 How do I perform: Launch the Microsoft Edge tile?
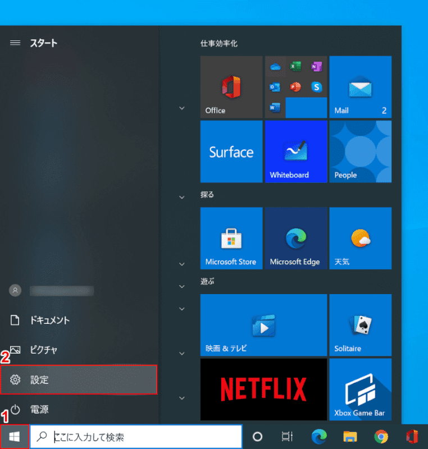[x=296, y=238]
